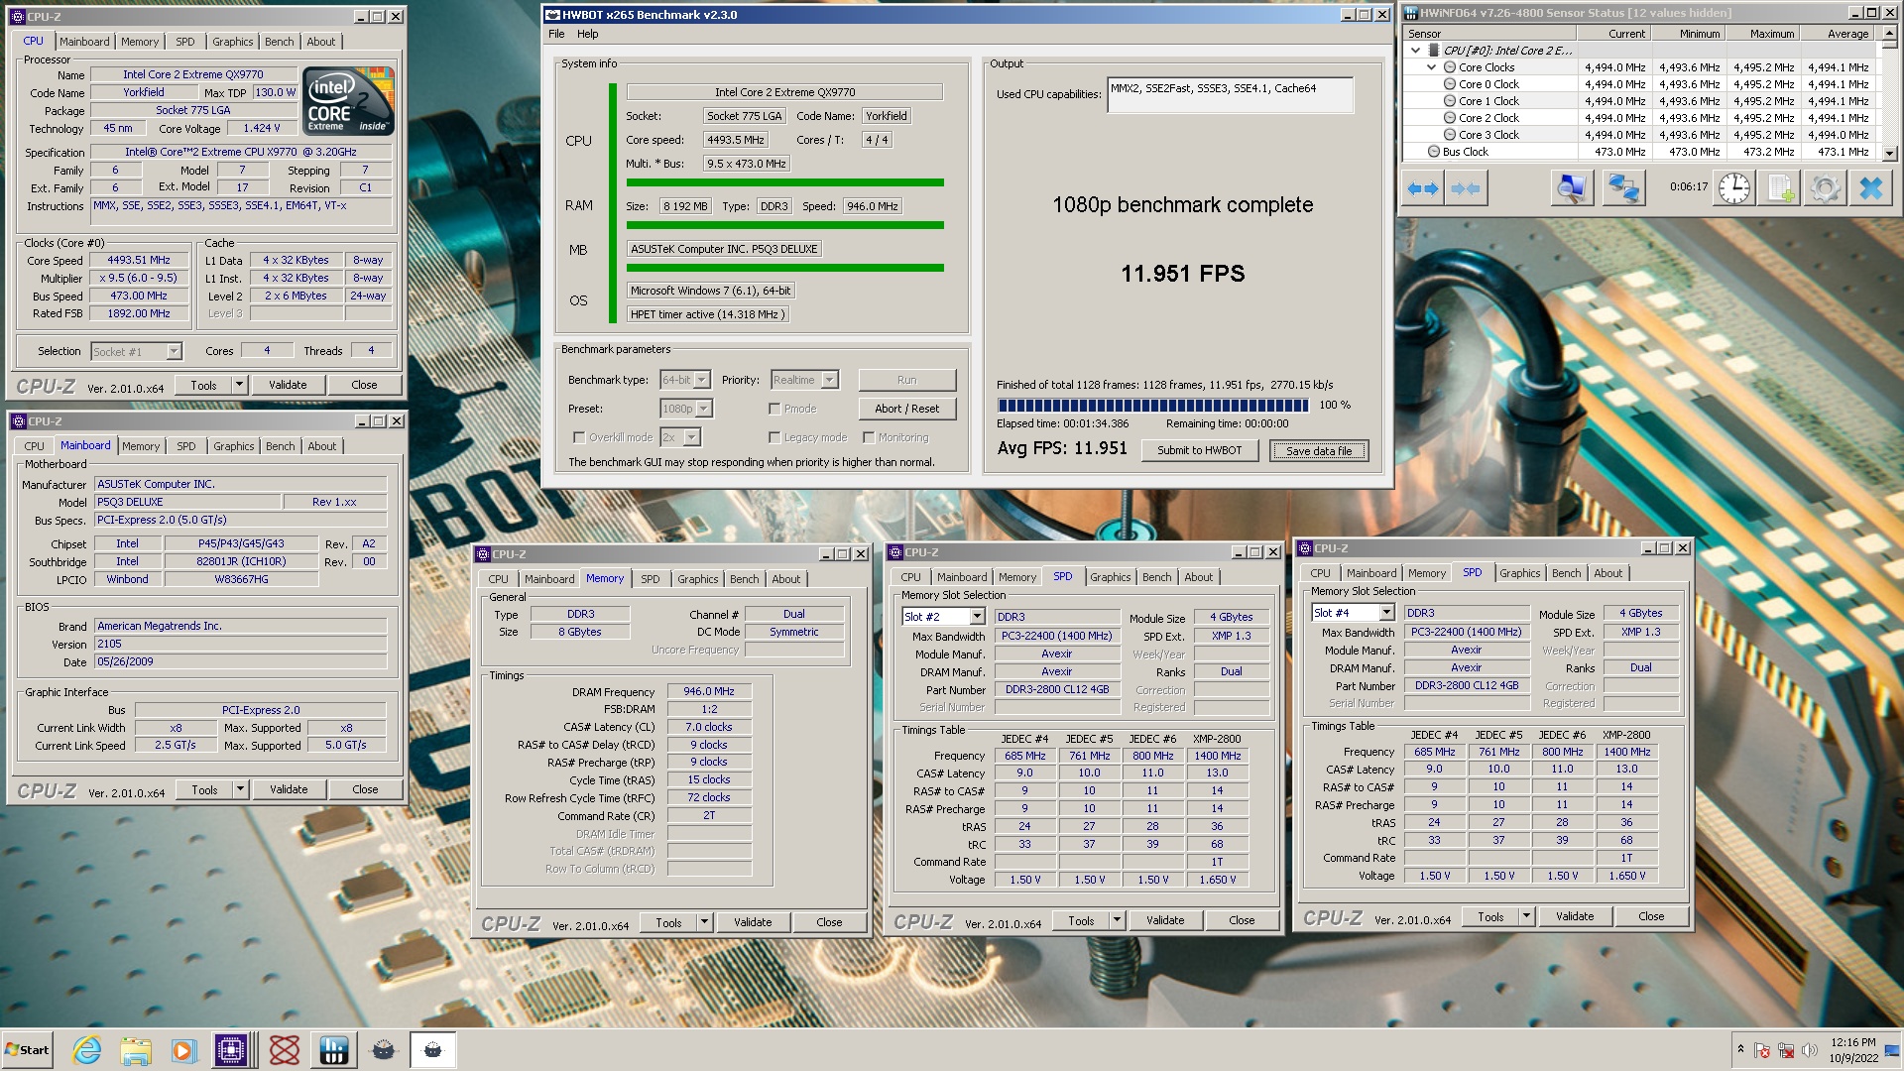Open About tab in CPU-Z Slot #4 window
The width and height of the screenshot is (1904, 1071).
[1607, 573]
